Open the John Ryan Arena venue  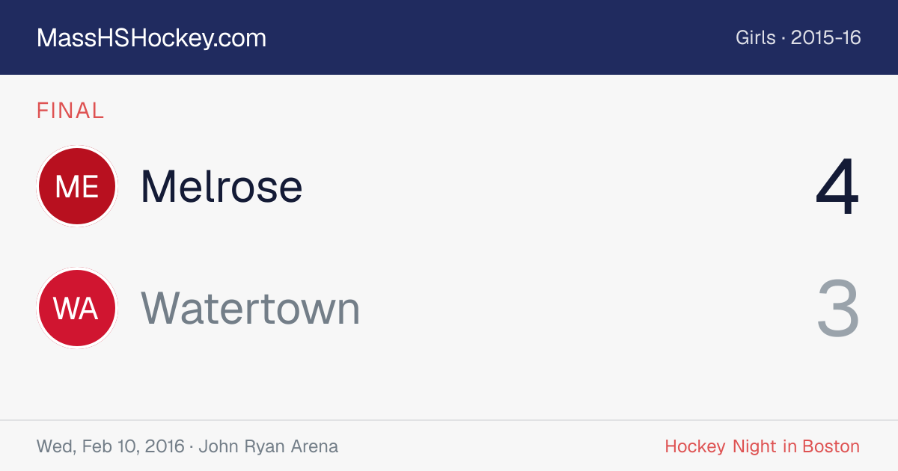269,447
